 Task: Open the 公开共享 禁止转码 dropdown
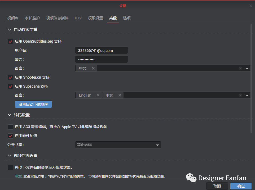click(118, 145)
